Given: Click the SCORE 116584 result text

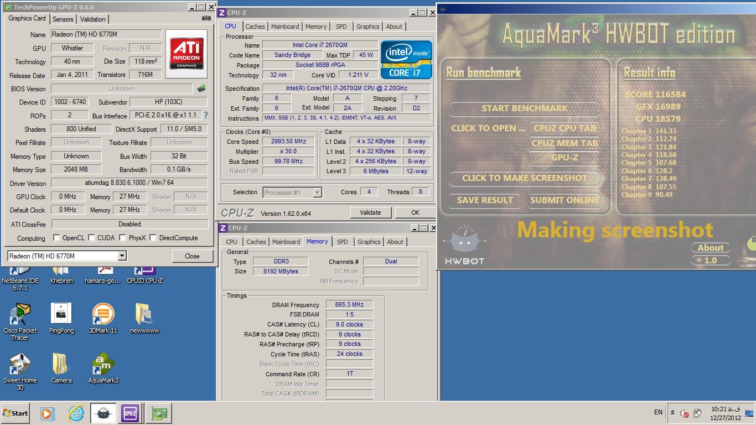Looking at the screenshot, I should [x=655, y=95].
